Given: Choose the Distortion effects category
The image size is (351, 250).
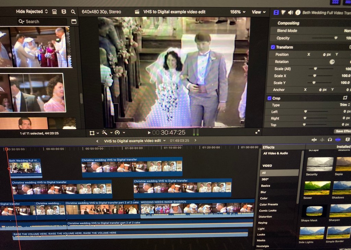Looking at the screenshot, I should coord(265,217).
